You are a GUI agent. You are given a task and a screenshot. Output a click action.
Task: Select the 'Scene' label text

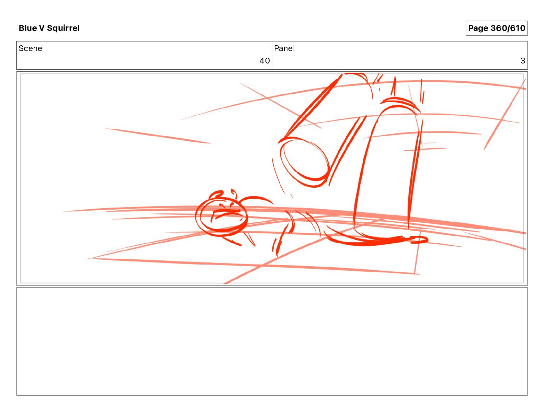(31, 48)
